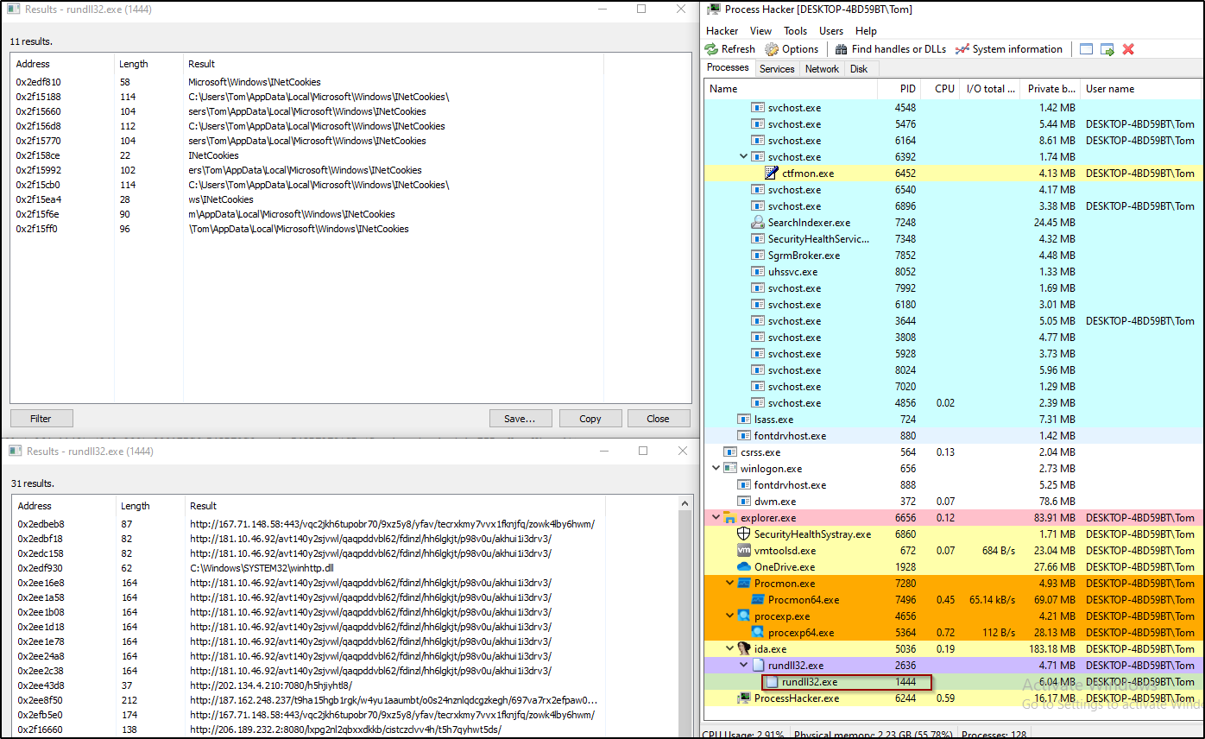Click the Address header in the 31 results window

[x=64, y=506]
